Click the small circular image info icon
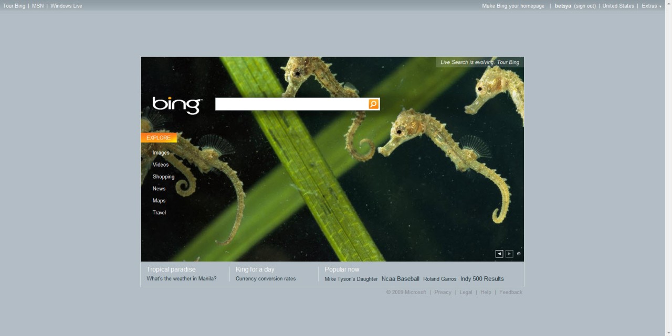672x336 pixels. tap(518, 253)
